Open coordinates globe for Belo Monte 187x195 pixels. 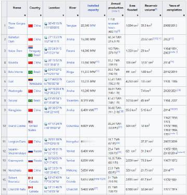[46, 70]
